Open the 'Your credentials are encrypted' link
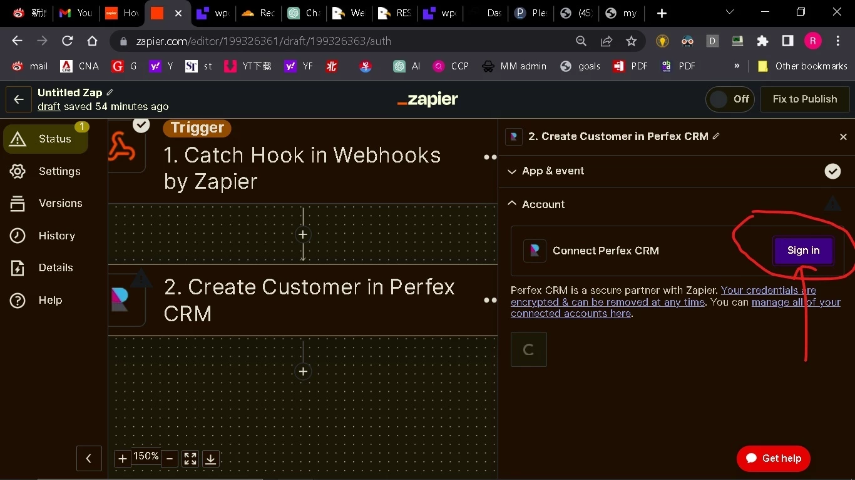This screenshot has height=480, width=855. click(663, 296)
